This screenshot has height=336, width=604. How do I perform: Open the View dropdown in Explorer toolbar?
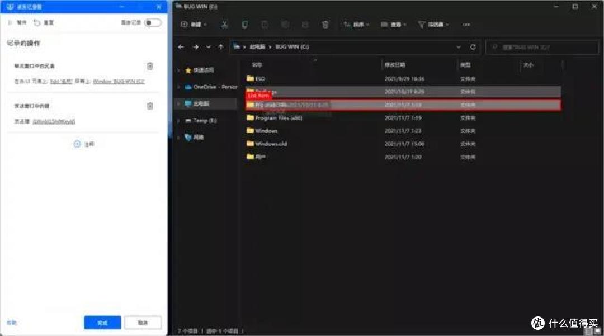click(393, 25)
